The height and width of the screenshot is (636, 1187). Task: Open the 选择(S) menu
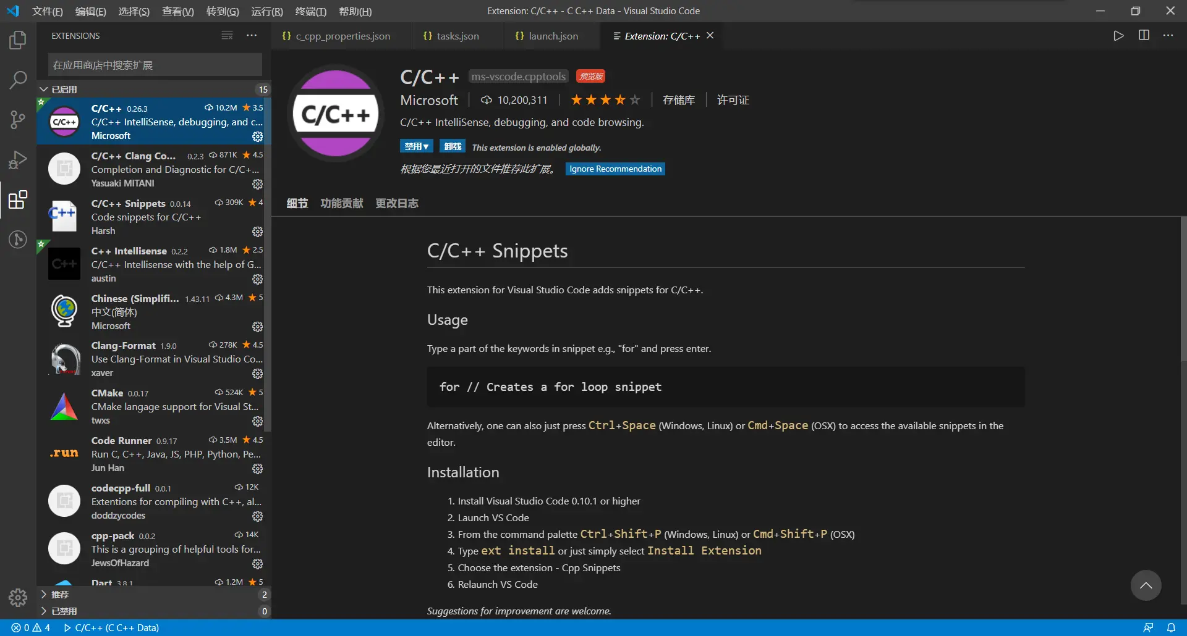pos(134,11)
